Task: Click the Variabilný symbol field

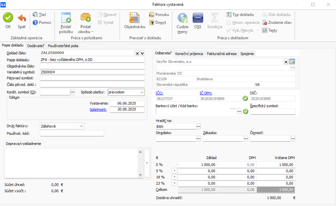Action: (92, 72)
